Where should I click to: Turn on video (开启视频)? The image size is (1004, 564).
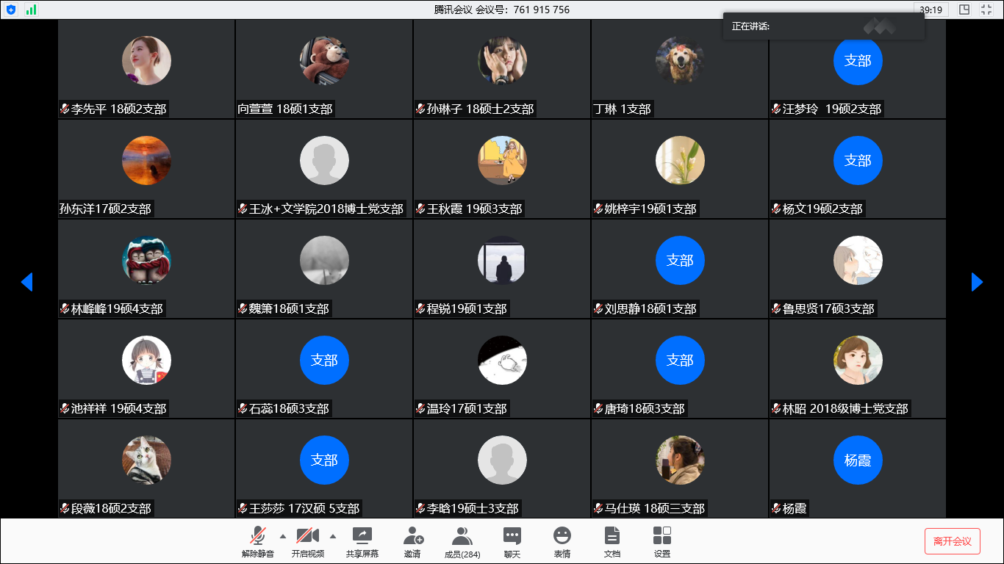pyautogui.click(x=308, y=542)
